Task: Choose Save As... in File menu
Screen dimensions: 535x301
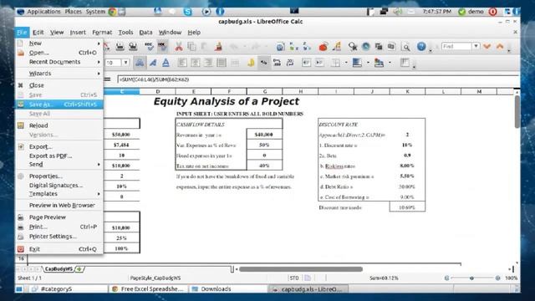Action: 59,105
